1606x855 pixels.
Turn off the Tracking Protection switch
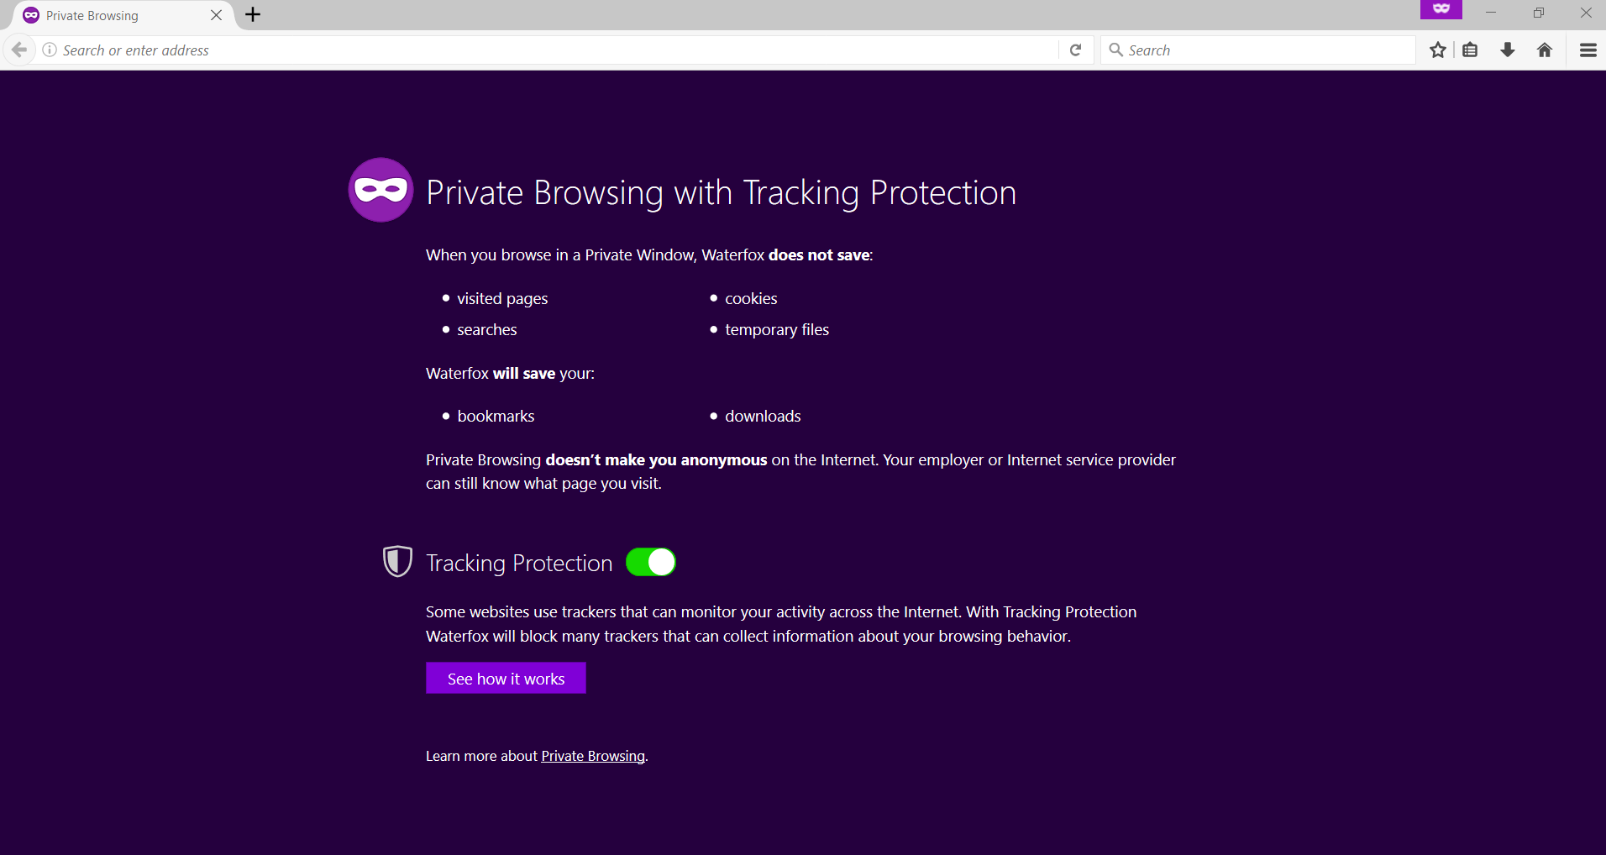point(651,562)
